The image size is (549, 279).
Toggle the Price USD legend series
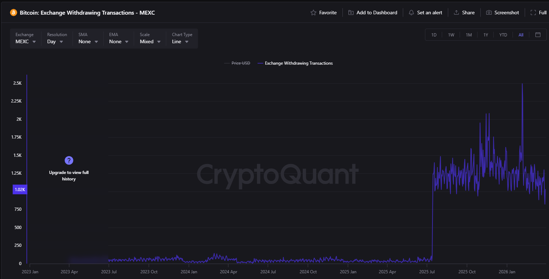[x=237, y=63]
